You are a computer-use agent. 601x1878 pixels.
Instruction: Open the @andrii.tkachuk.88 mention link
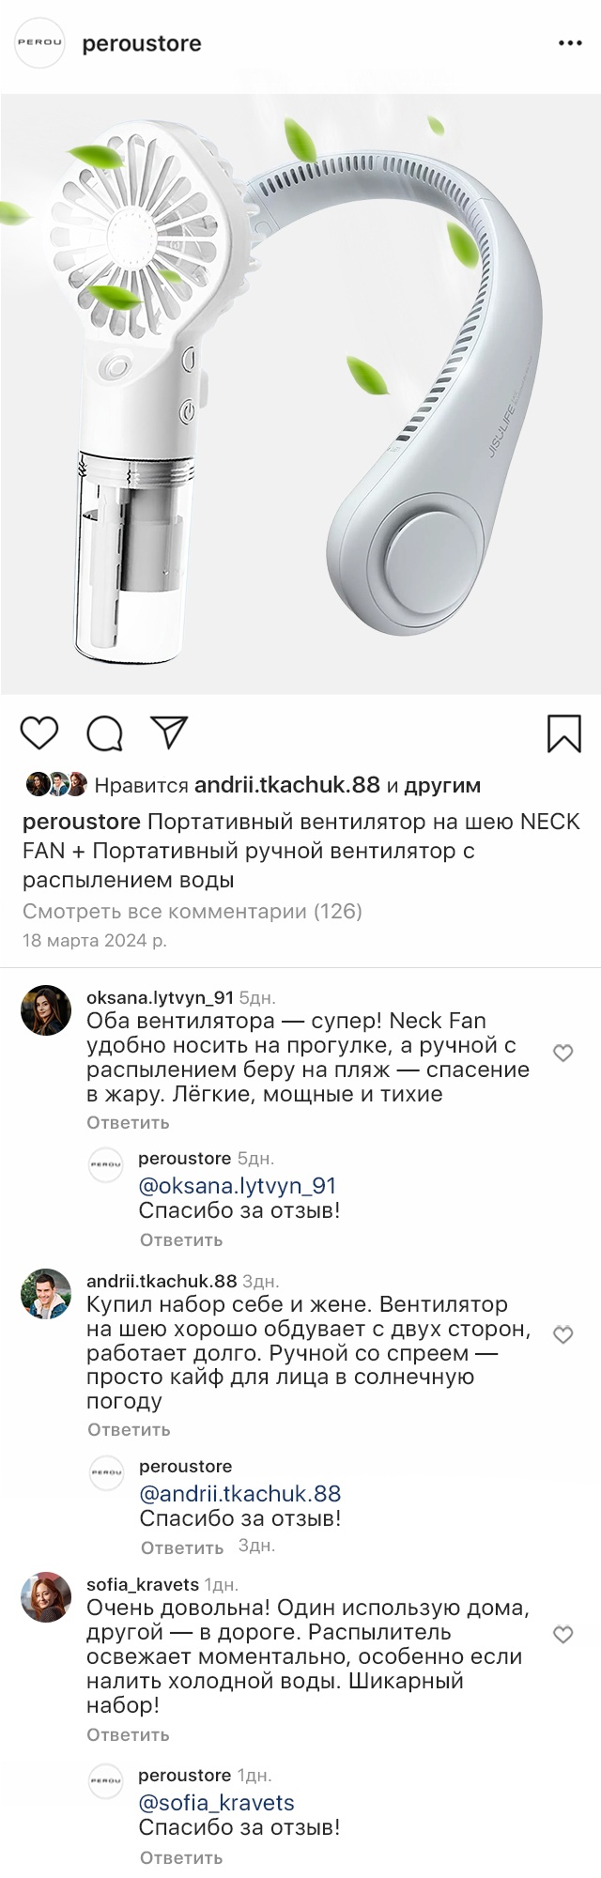tap(239, 1493)
